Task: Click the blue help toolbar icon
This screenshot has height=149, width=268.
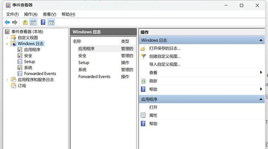Action: click(43, 22)
